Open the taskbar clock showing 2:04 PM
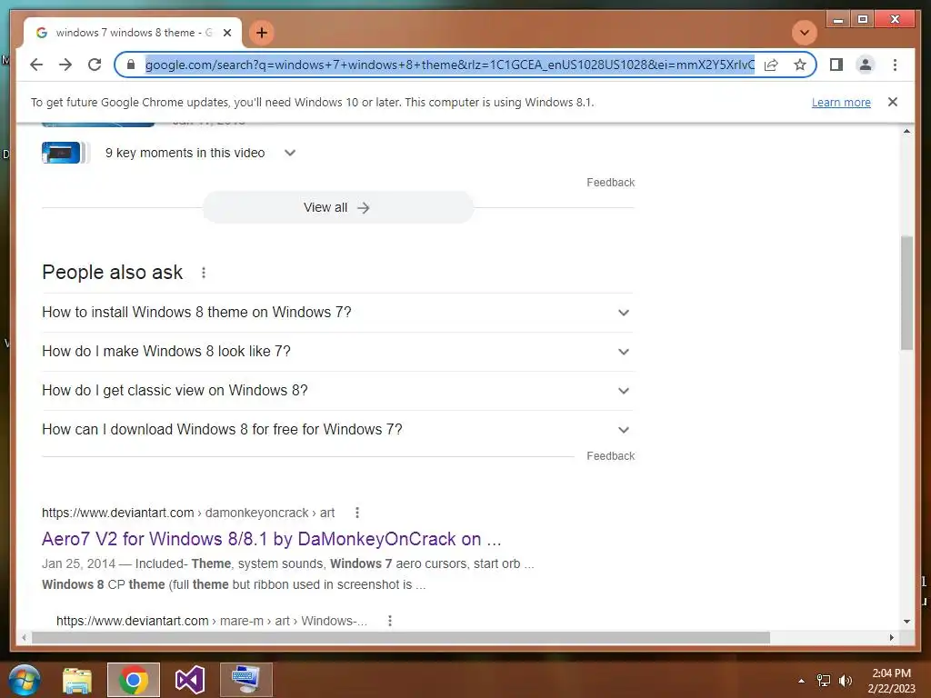931x698 pixels. (x=891, y=681)
